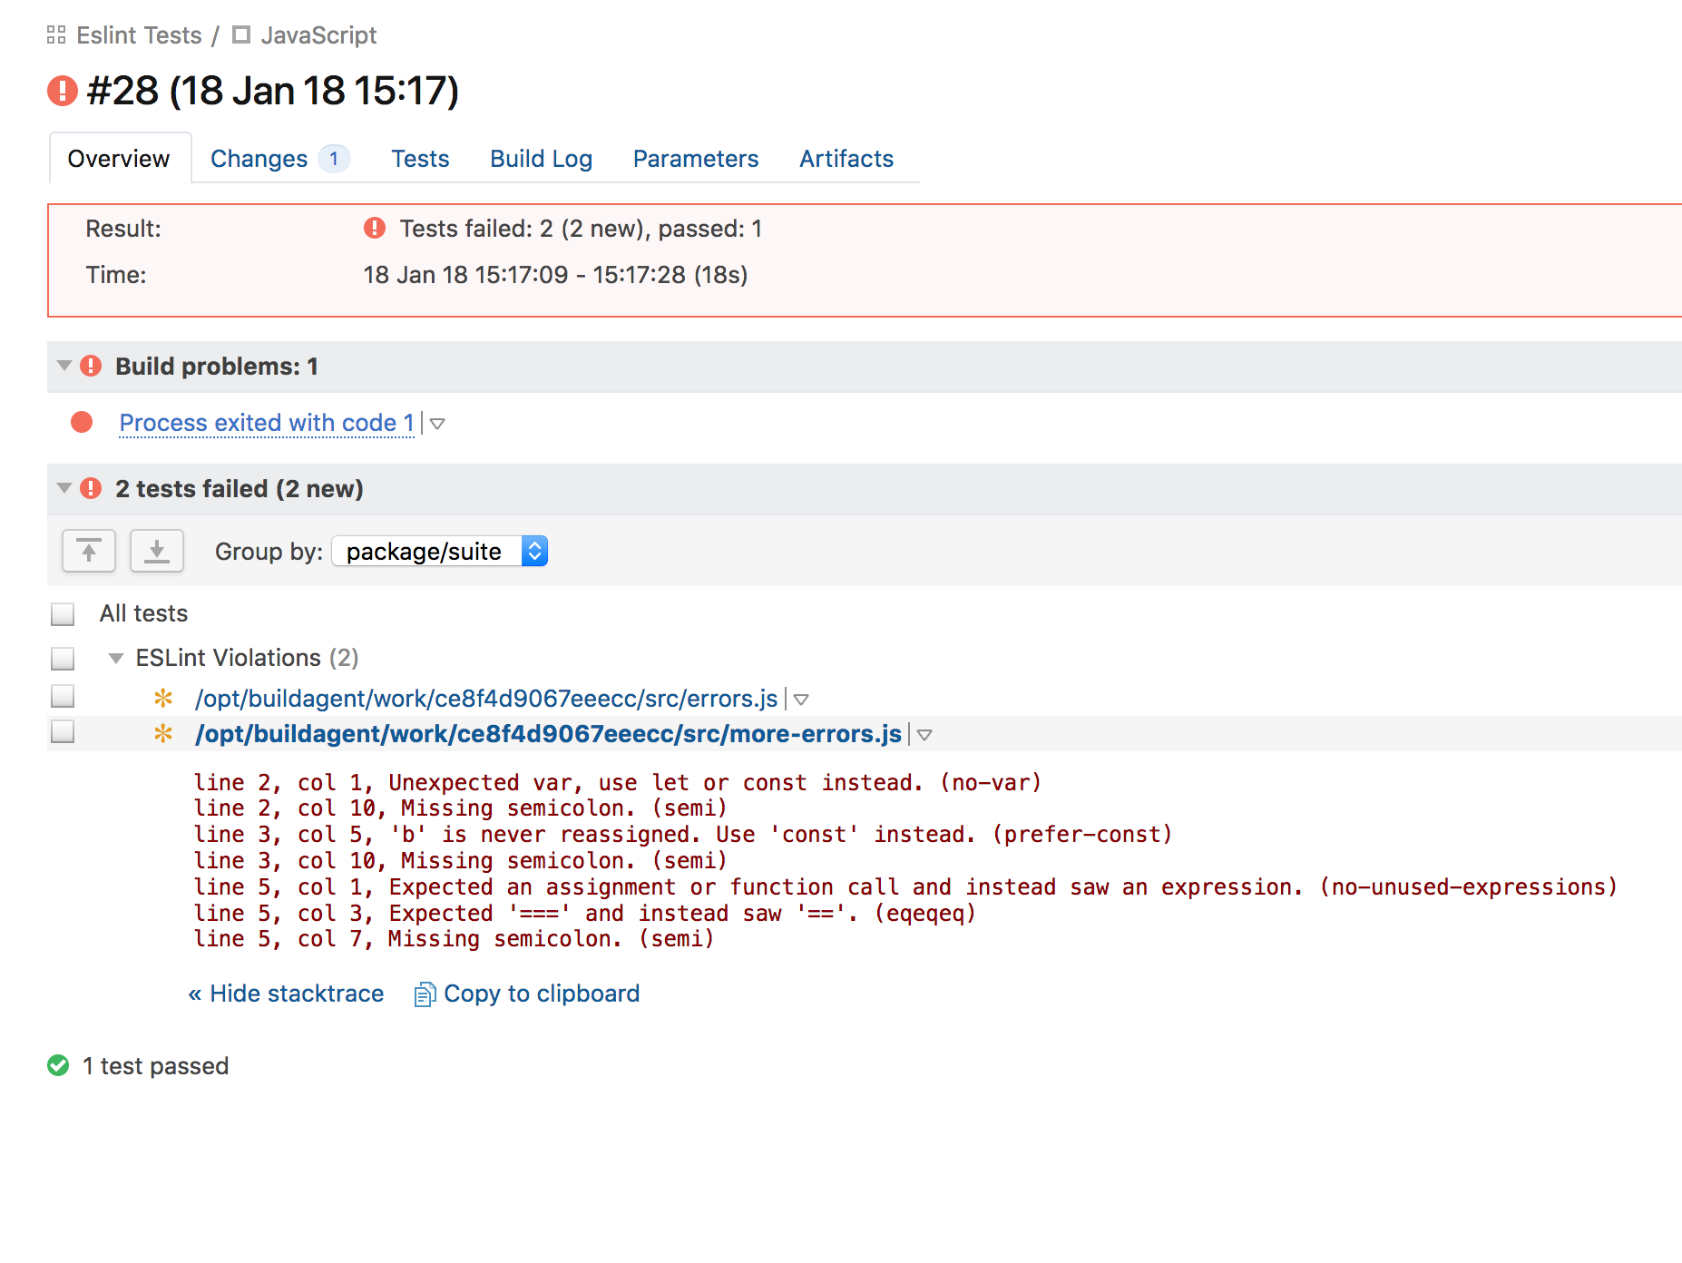This screenshot has height=1263, width=1682.
Task: Open the Group by package/suite dropdown
Action: tap(440, 551)
